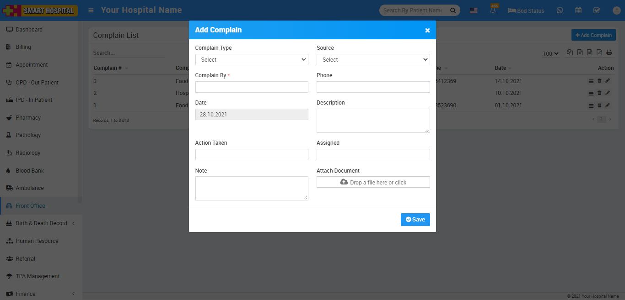The height and width of the screenshot is (300, 625).
Task: Expand the Birth & Death Record menu
Action: pyautogui.click(x=41, y=223)
